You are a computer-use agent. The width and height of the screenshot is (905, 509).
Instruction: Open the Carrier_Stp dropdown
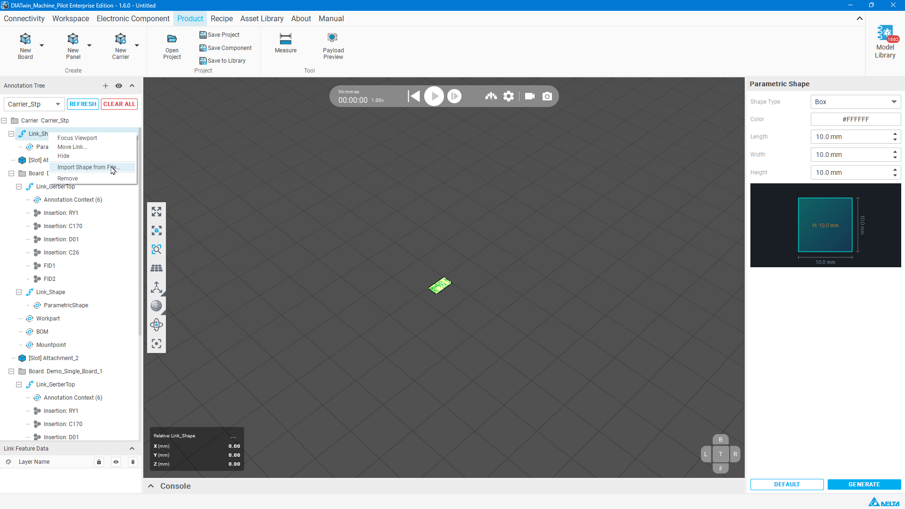(x=34, y=104)
